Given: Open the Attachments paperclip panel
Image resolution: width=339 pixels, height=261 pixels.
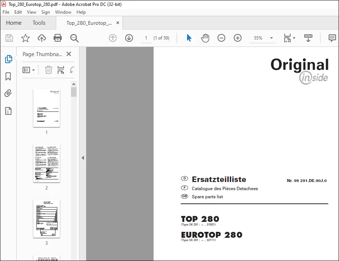Looking at the screenshot, I should tap(8, 93).
